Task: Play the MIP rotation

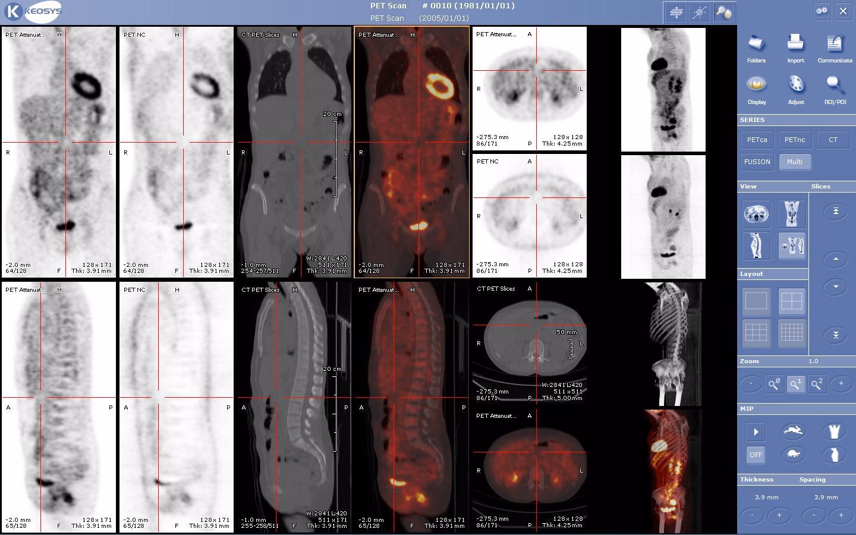Action: [x=756, y=431]
